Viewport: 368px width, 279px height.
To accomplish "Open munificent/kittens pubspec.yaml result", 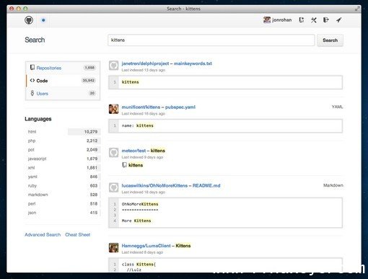I will 158,107.
